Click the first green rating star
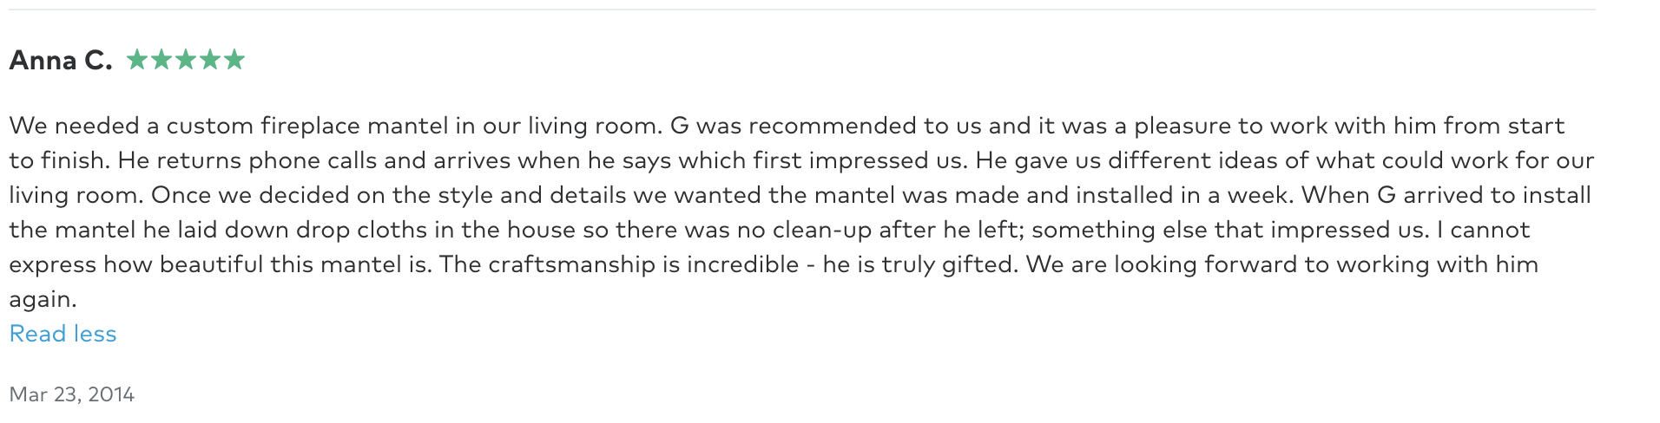The width and height of the screenshot is (1660, 423). click(x=137, y=59)
